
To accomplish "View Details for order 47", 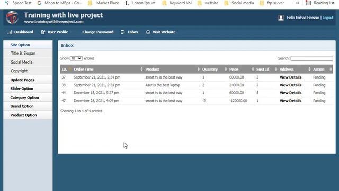I will (x=290, y=101).
